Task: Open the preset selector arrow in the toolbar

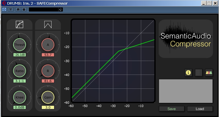Action: (61, 9)
